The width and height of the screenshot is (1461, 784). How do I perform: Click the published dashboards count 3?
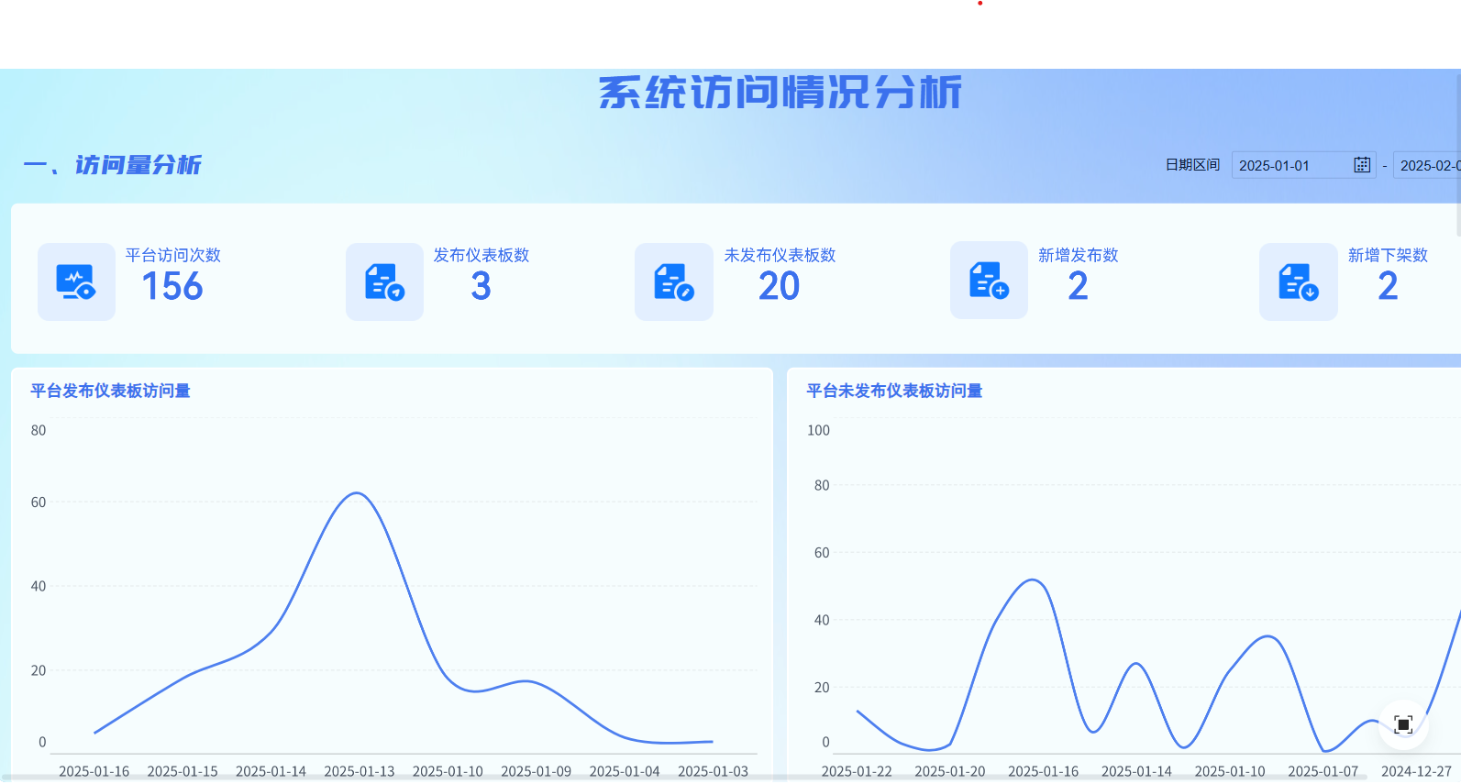481,286
